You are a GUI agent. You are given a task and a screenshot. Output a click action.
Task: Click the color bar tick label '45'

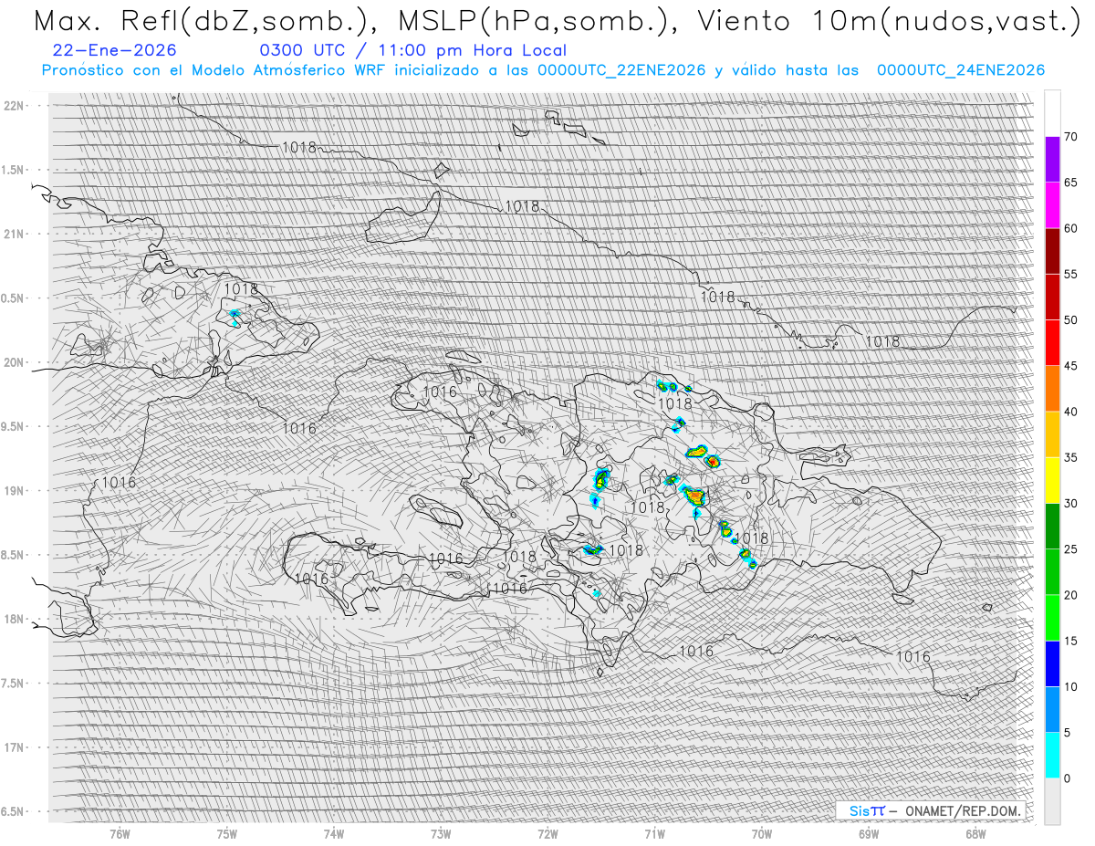(x=1070, y=366)
